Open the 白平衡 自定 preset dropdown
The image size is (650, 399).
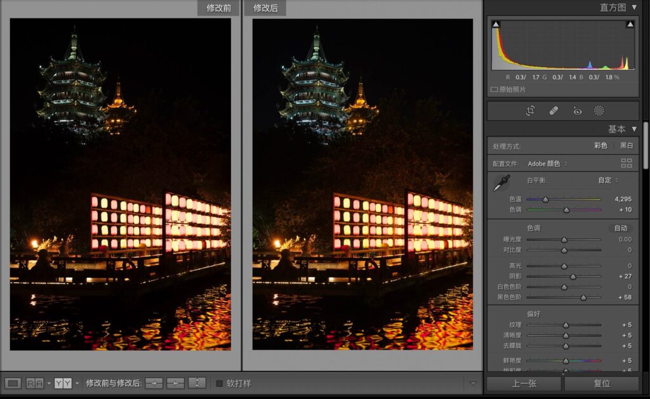607,180
